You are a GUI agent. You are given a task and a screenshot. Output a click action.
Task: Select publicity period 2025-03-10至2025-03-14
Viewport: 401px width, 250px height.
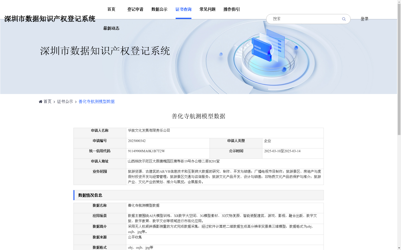point(282,151)
